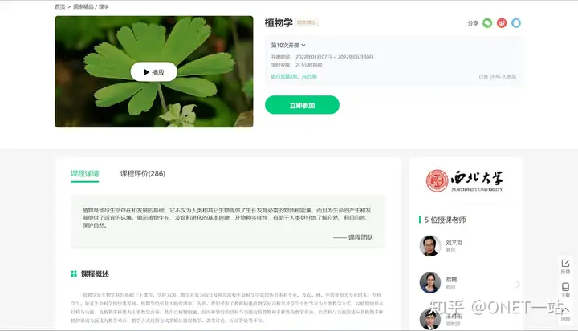Click the green course progress week text

coord(294,77)
